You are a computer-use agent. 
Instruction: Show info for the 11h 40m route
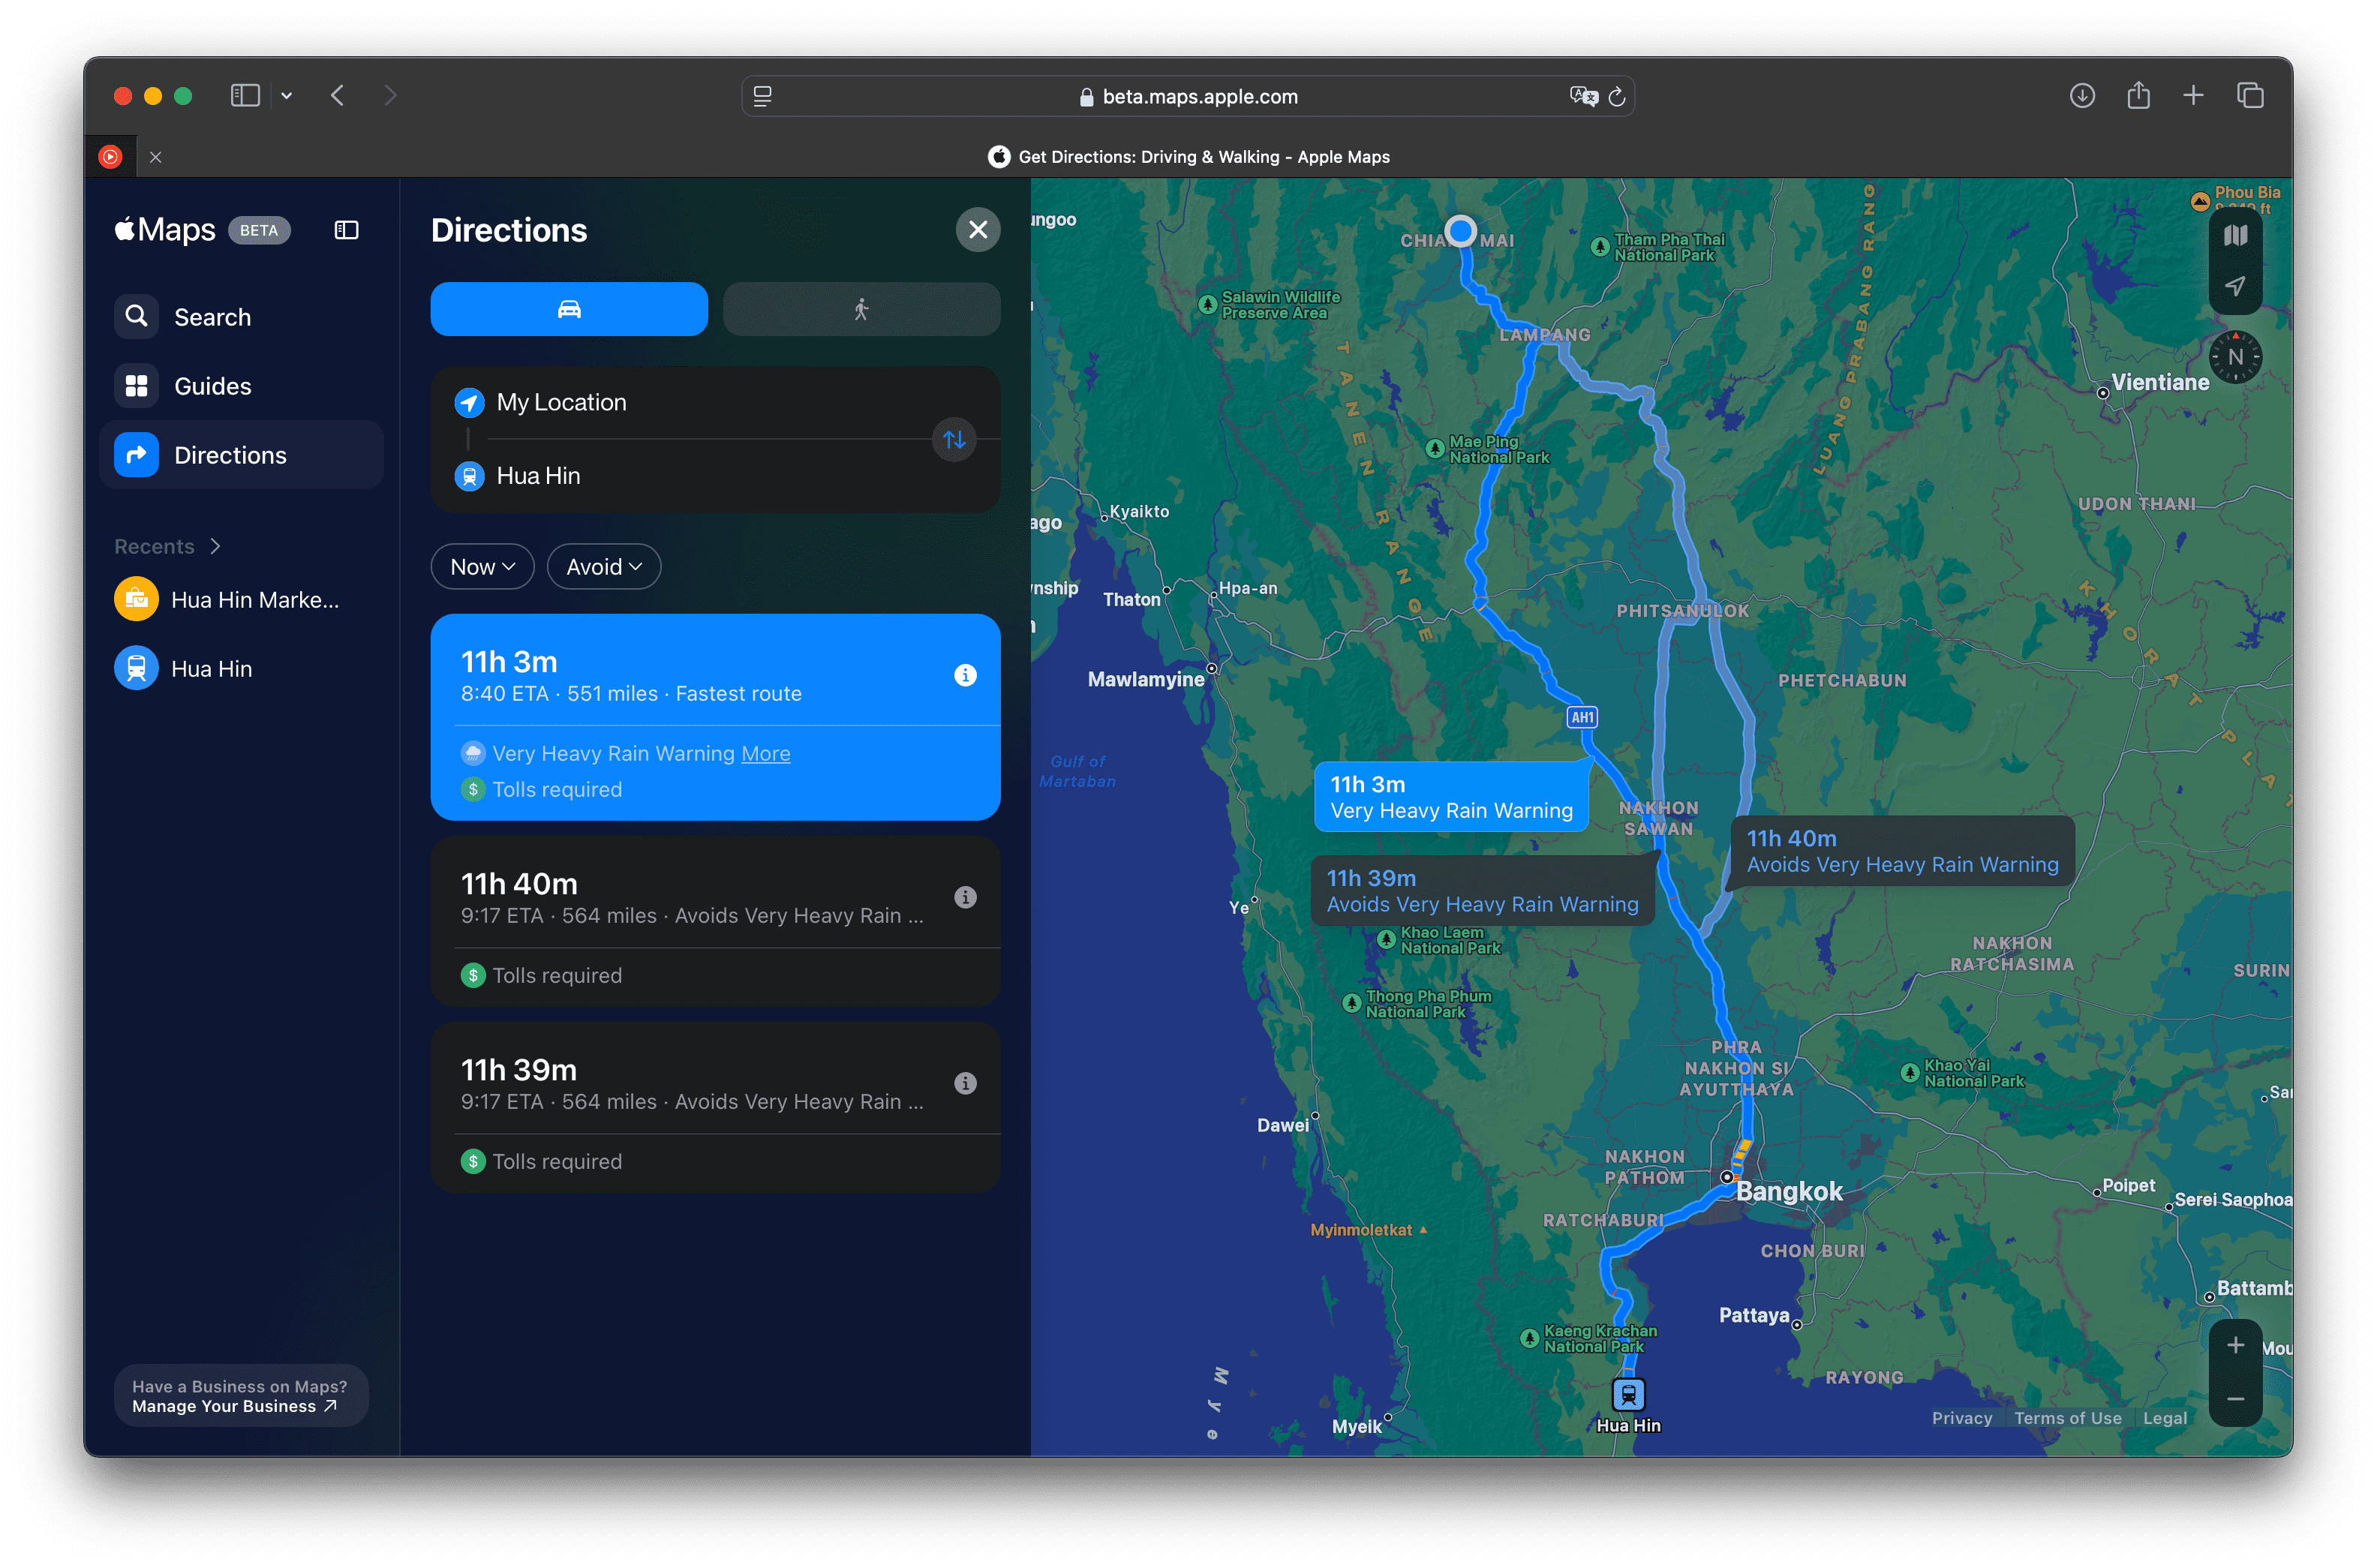click(x=965, y=897)
